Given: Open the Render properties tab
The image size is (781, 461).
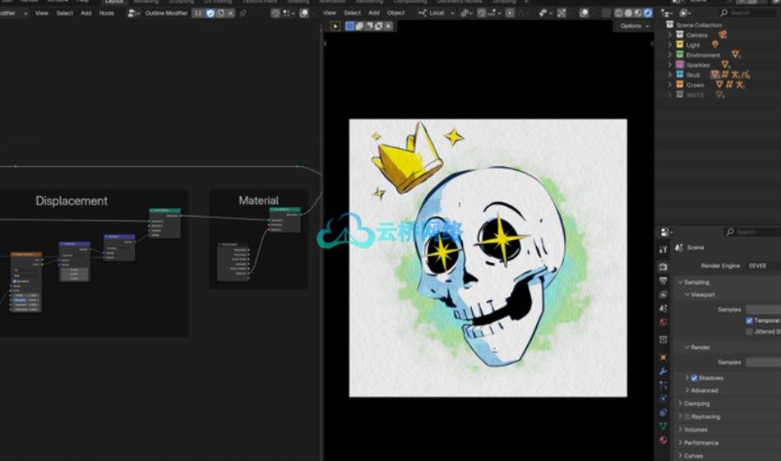Looking at the screenshot, I should pos(663,267).
